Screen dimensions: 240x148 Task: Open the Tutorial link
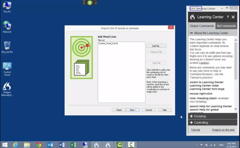click(x=195, y=130)
